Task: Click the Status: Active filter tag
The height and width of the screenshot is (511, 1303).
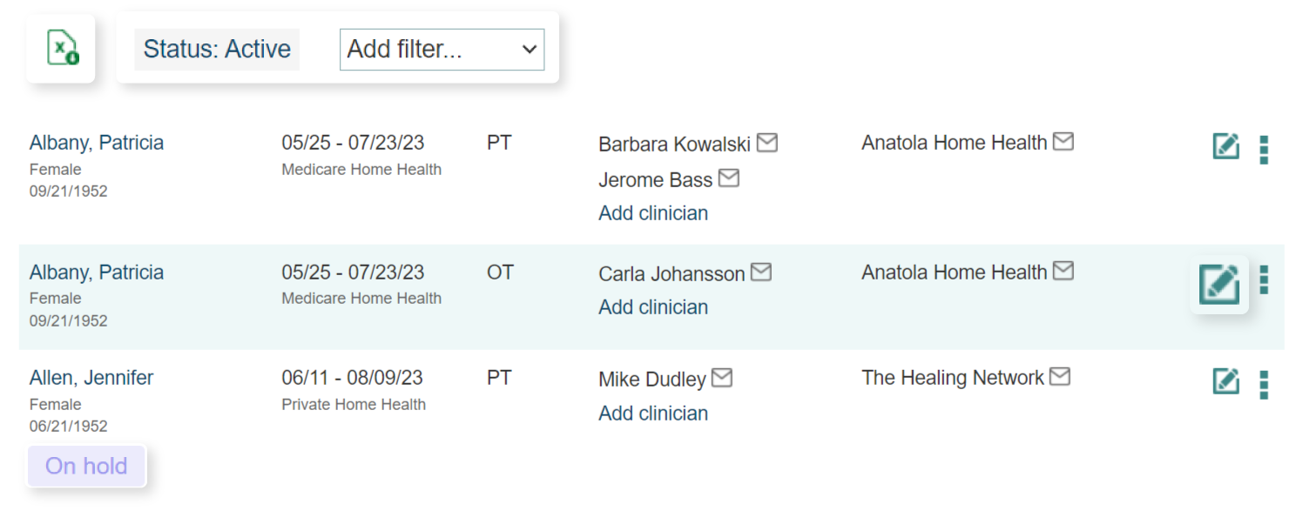Action: click(217, 50)
